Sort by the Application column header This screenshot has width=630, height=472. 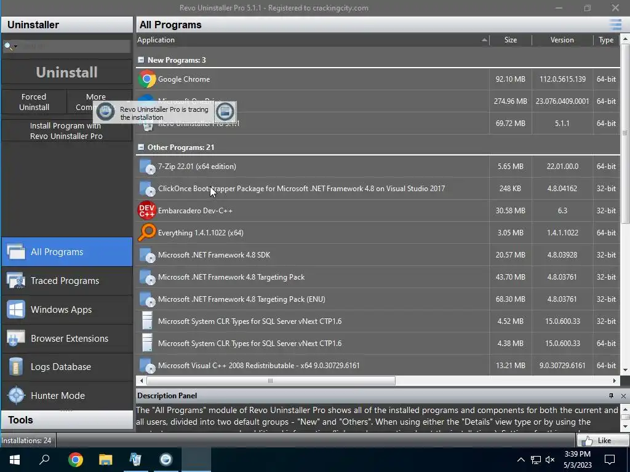point(313,40)
